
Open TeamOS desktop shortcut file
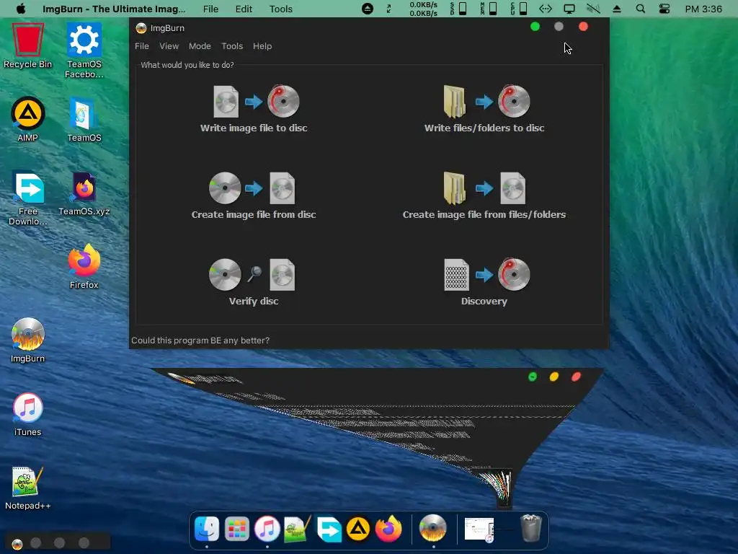pos(84,120)
